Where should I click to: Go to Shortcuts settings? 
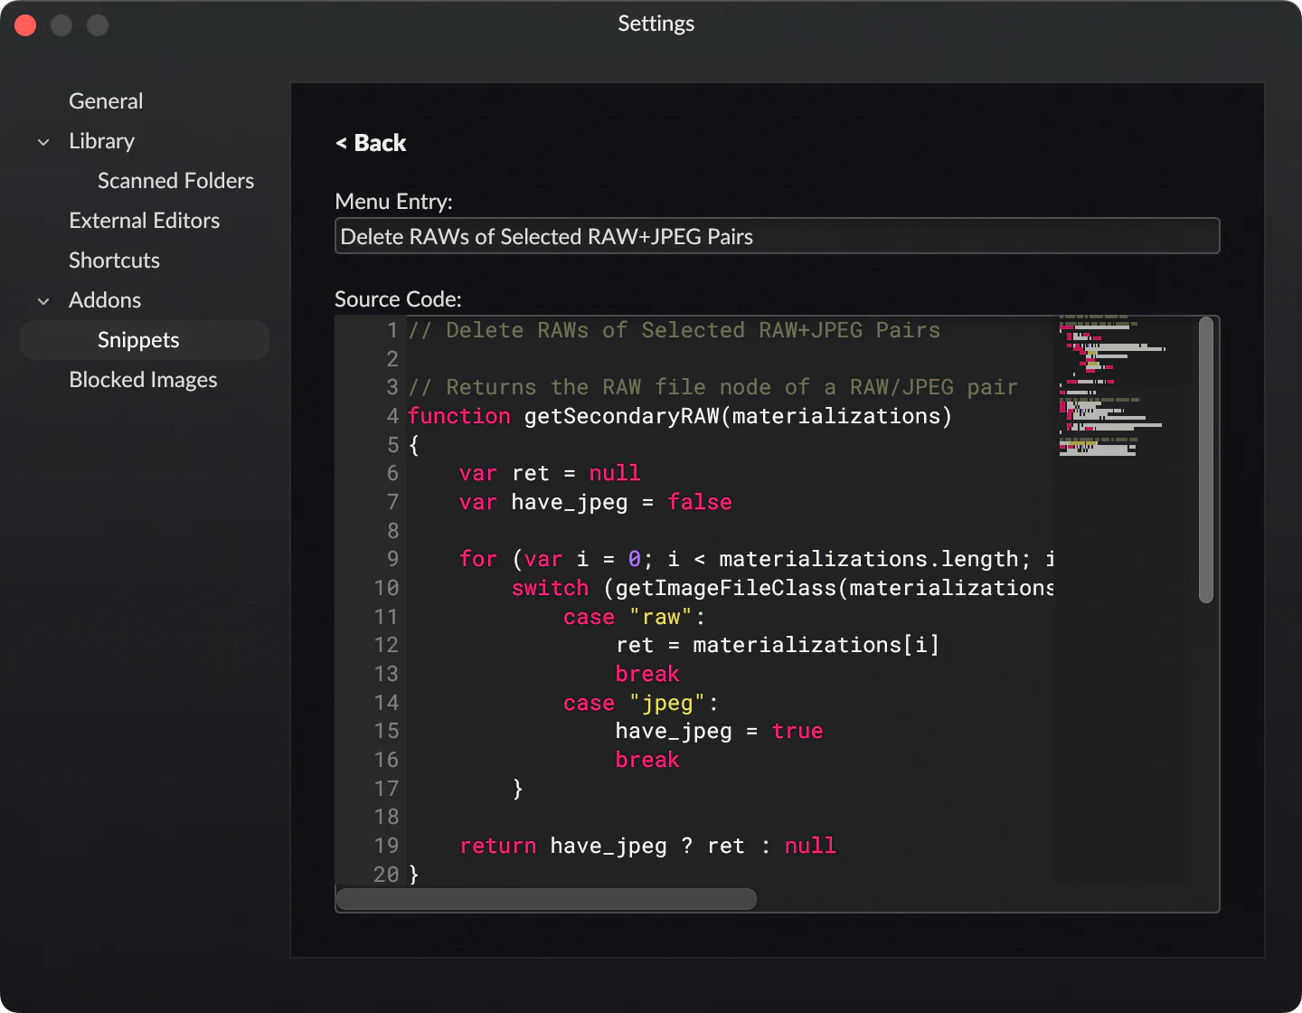114,260
